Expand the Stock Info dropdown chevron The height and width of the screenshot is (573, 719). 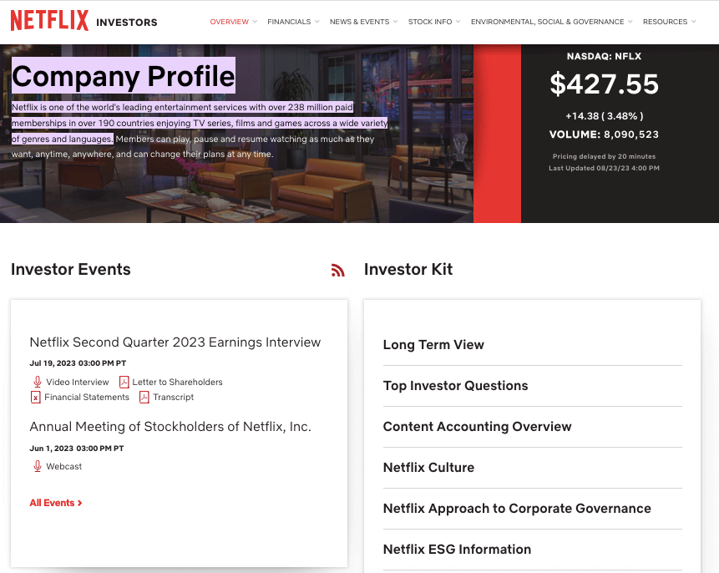[x=458, y=22]
